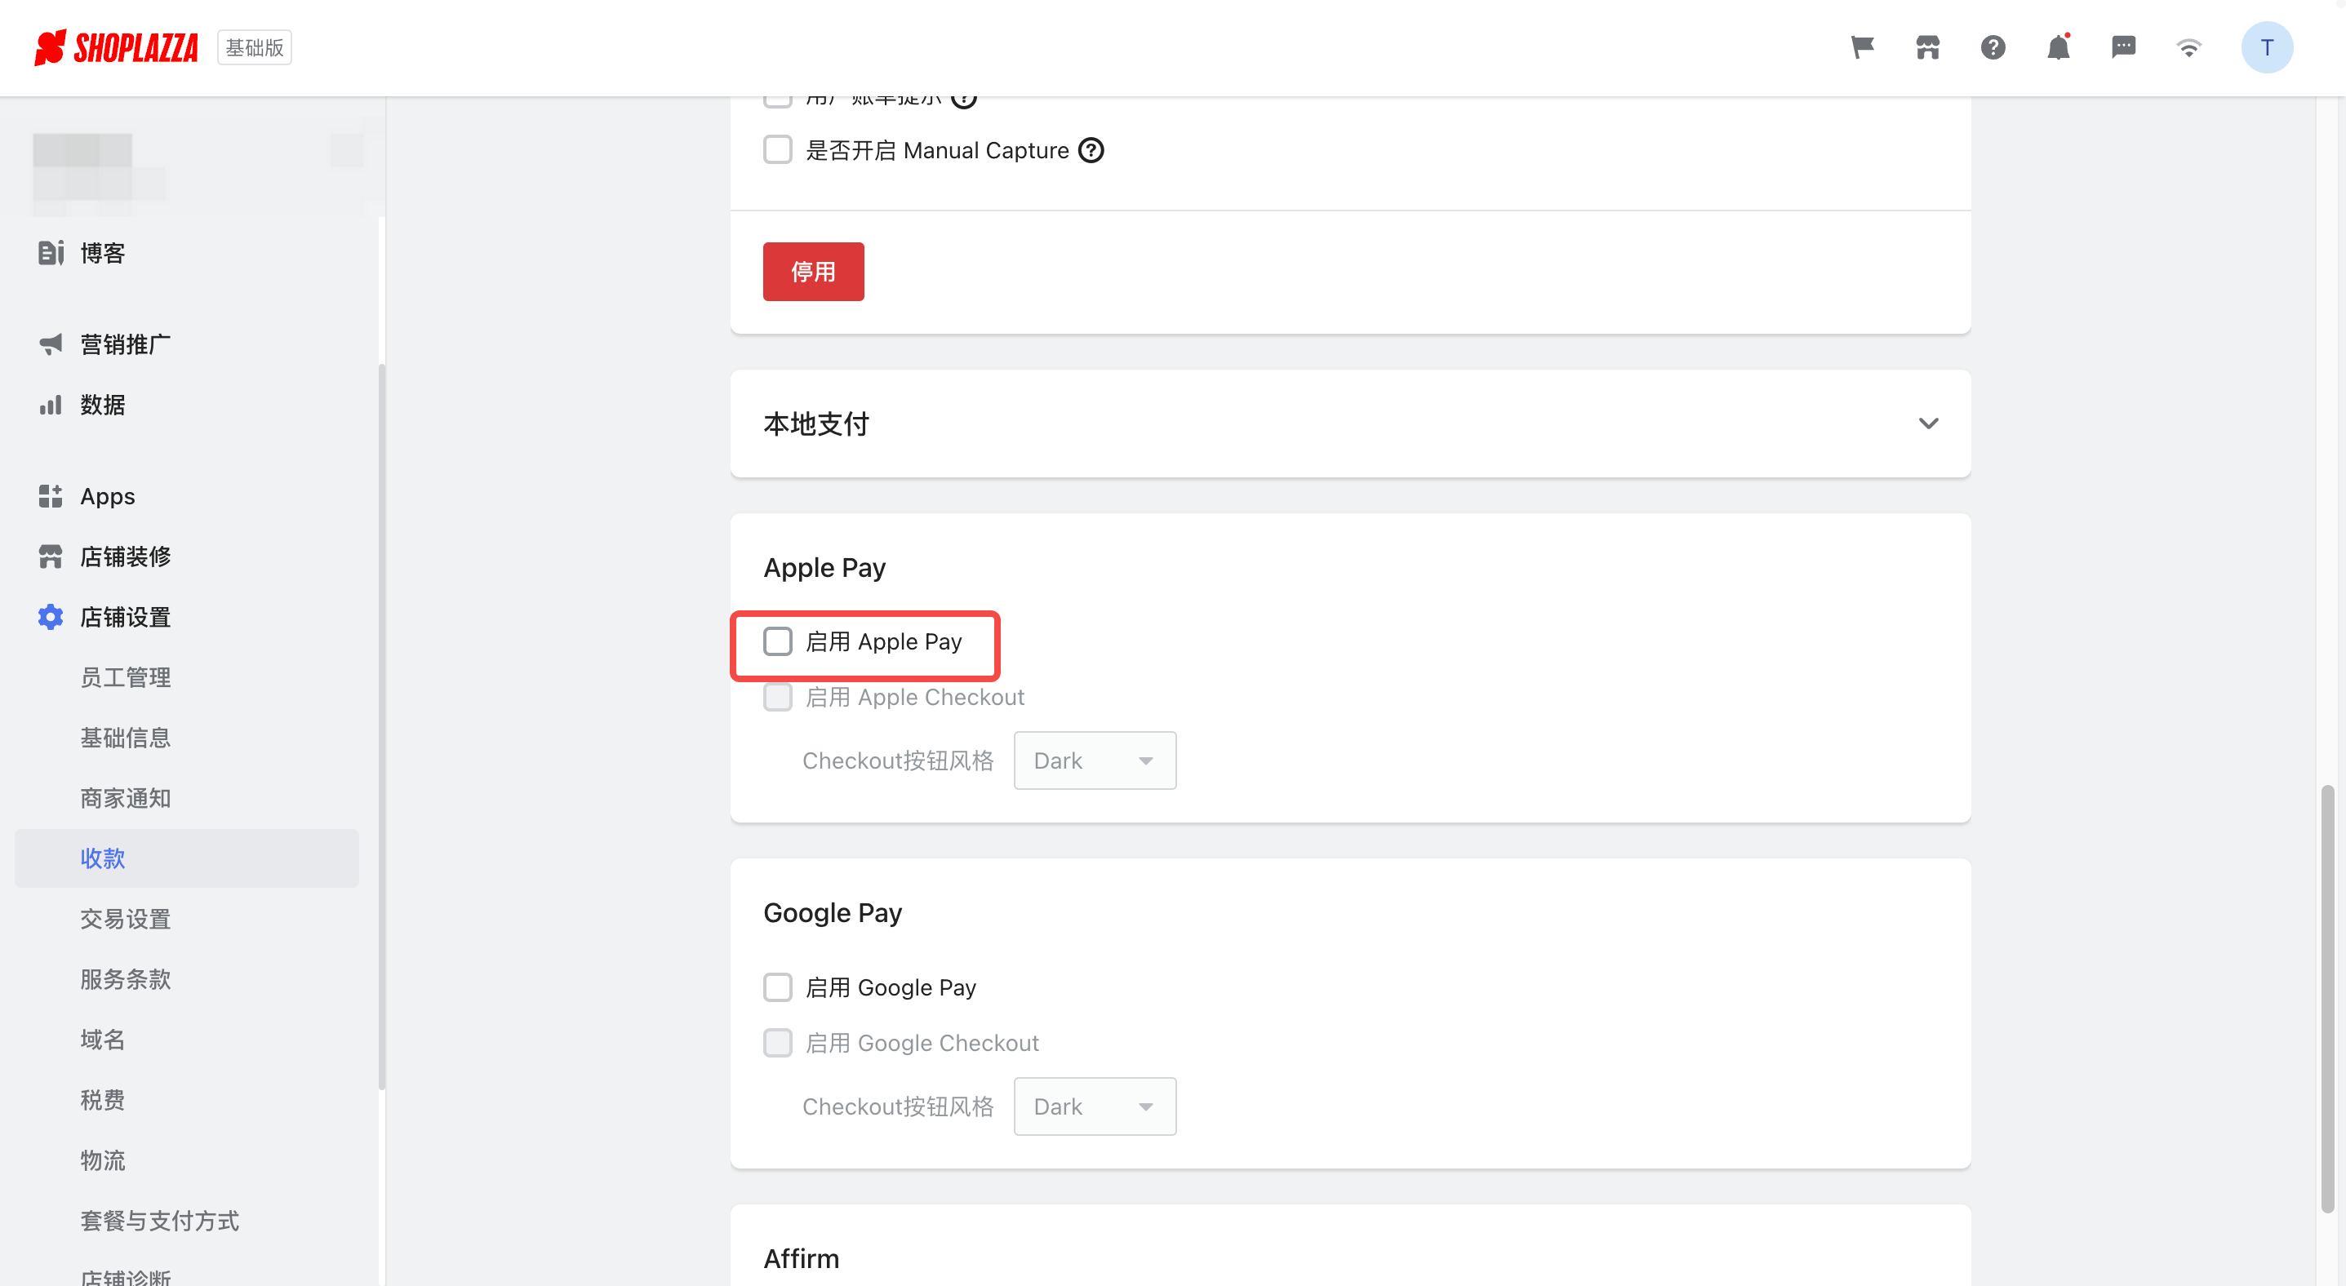Check 启用 Google Pay checkbox
This screenshot has width=2346, height=1286.
[778, 987]
